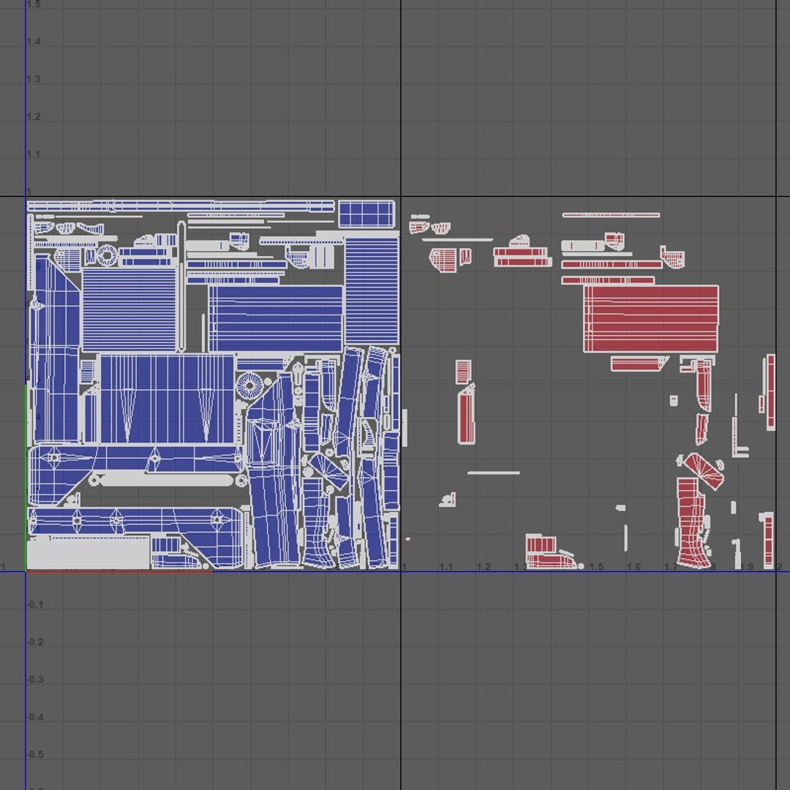Screen dimensions: 790x790
Task: Click the '-0.5' axis label
Action: (35, 755)
